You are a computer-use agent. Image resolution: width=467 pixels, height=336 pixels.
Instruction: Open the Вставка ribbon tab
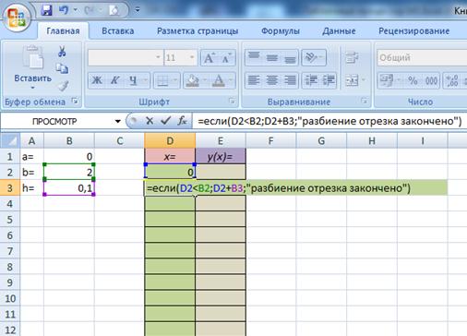tap(118, 31)
